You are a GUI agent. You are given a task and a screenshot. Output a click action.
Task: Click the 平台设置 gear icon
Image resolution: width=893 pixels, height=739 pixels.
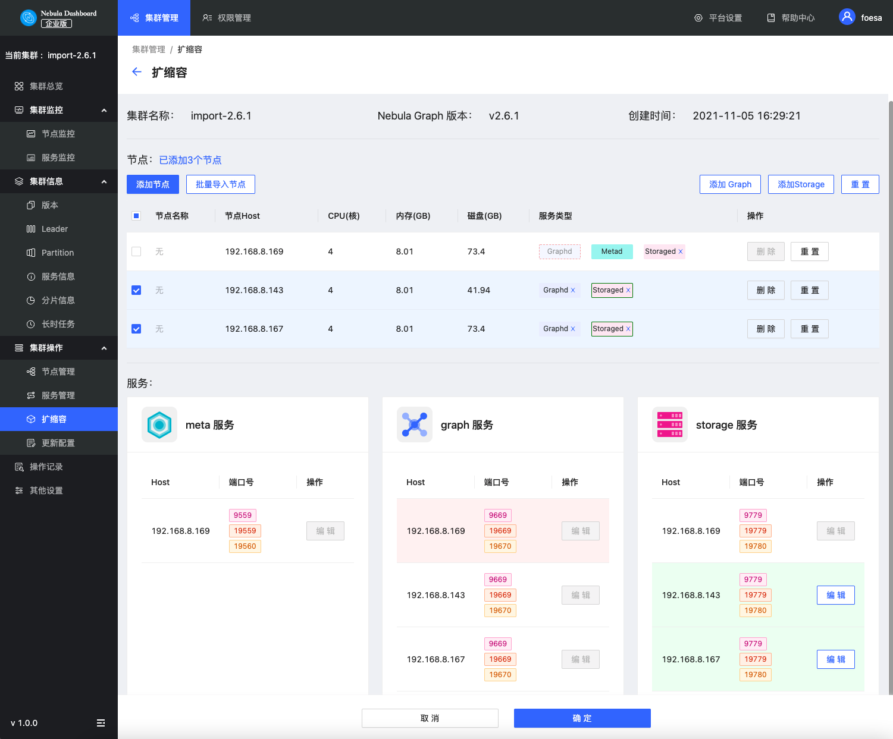tap(698, 18)
